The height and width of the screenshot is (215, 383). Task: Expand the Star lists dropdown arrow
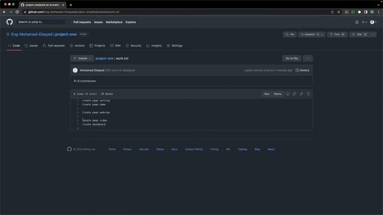pos(373,35)
